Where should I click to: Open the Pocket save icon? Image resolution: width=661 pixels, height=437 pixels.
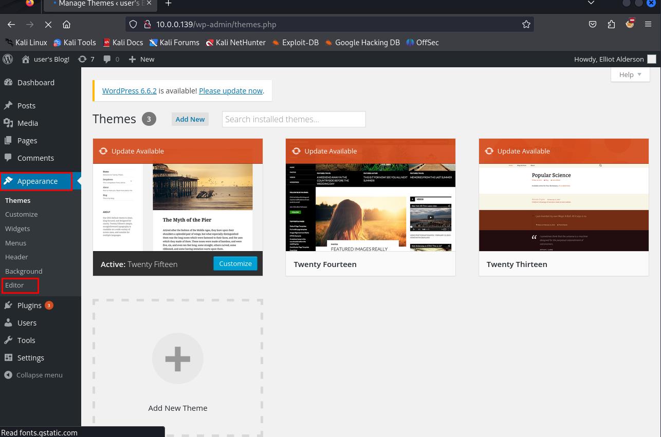(593, 24)
